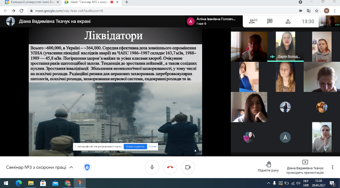Reload the page

click(x=21, y=11)
